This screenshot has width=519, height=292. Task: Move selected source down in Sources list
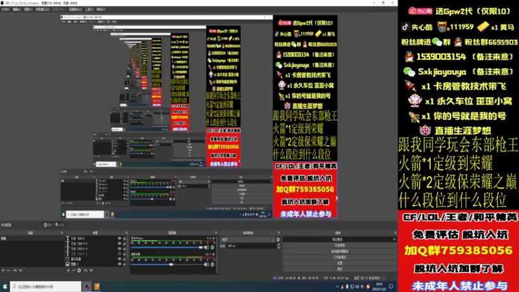pos(91,271)
